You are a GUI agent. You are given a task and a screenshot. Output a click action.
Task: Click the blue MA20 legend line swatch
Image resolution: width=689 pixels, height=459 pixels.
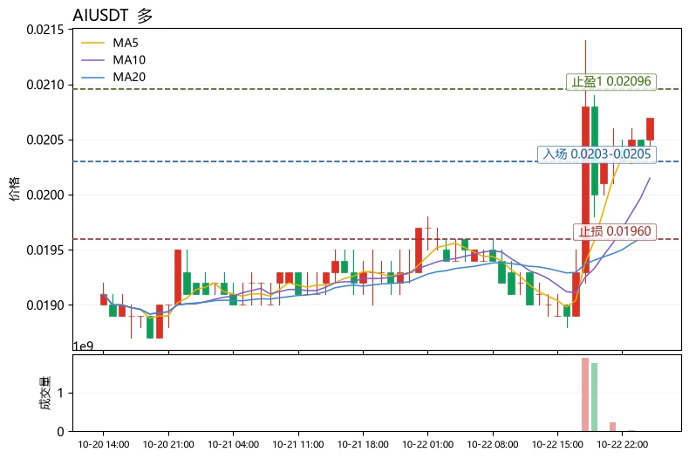[x=93, y=78]
